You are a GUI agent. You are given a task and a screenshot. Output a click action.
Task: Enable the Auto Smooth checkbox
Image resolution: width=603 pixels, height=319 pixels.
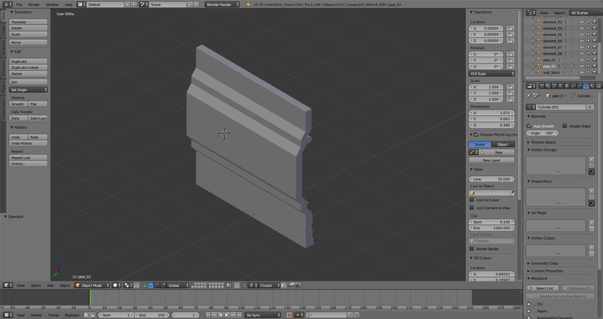529,126
